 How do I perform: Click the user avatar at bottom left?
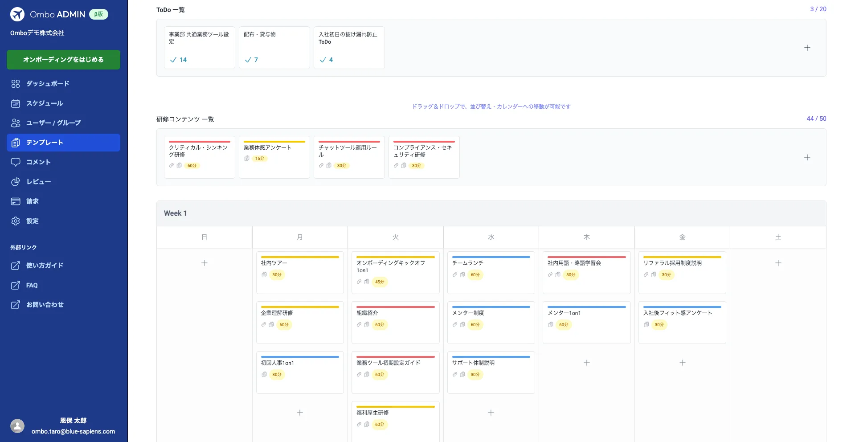pos(17,426)
